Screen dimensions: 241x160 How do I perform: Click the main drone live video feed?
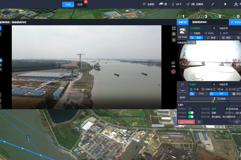click(87, 67)
